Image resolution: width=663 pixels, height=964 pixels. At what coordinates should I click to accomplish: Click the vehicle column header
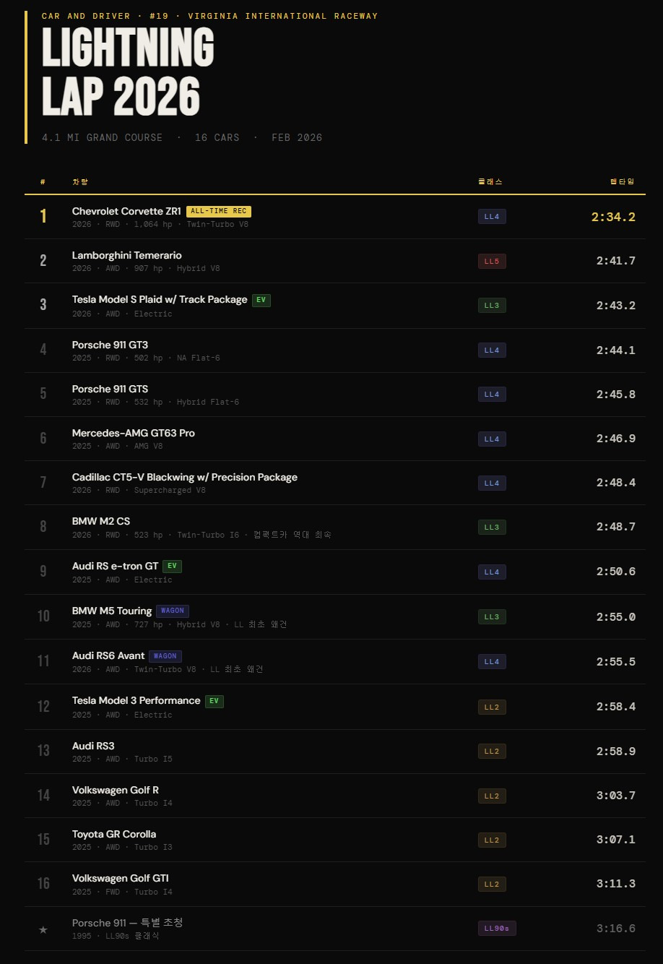click(x=80, y=181)
